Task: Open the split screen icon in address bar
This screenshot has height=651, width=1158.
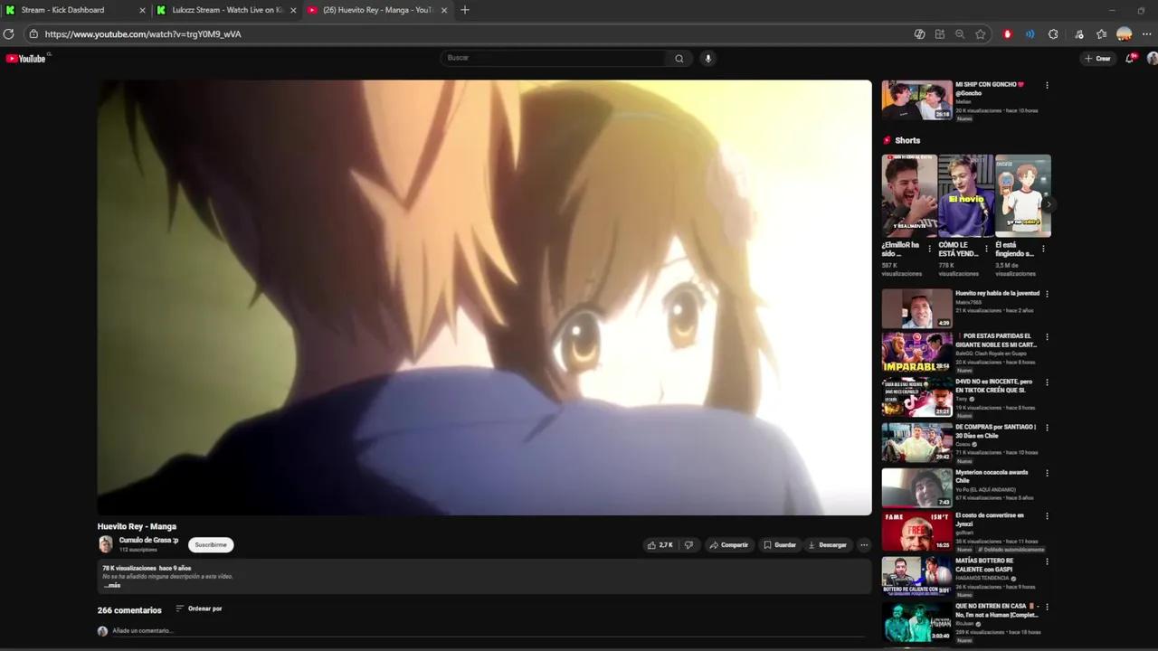Action: tap(940, 34)
